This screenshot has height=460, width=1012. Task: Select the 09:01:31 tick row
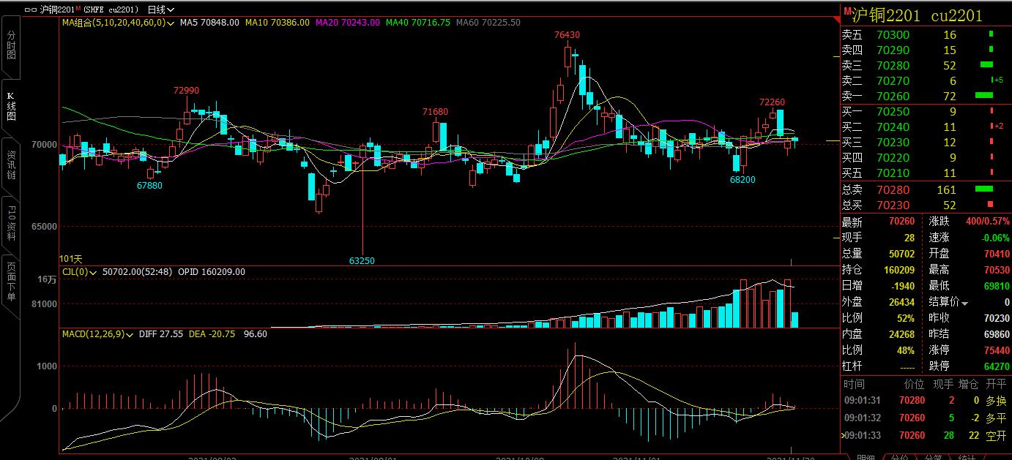[926, 401]
